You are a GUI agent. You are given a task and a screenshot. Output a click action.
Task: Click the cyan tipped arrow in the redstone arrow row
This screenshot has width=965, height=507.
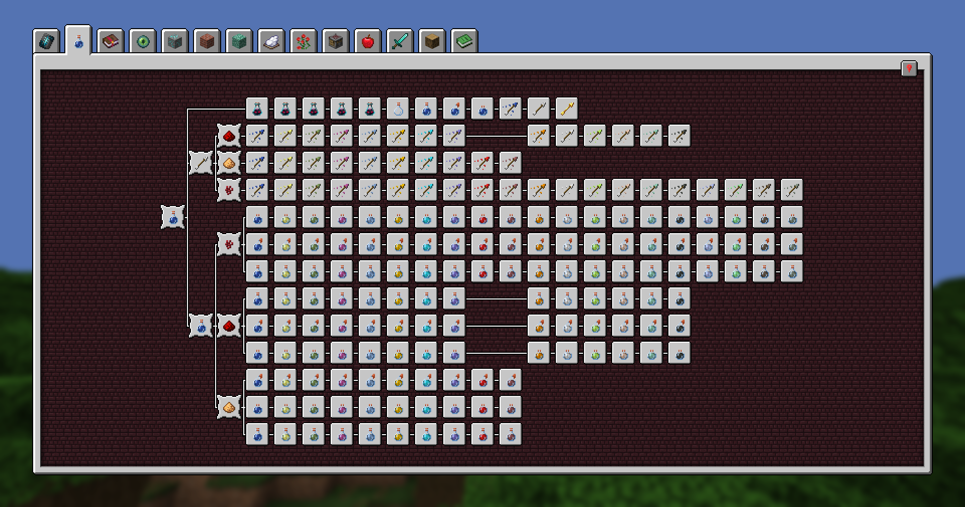pos(426,136)
